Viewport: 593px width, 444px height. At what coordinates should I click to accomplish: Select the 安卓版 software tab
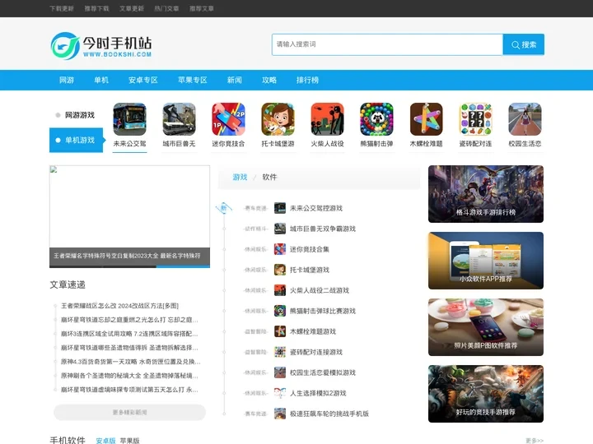[x=105, y=441]
